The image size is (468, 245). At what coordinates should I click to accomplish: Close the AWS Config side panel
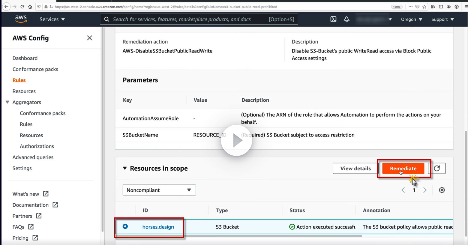point(89,38)
